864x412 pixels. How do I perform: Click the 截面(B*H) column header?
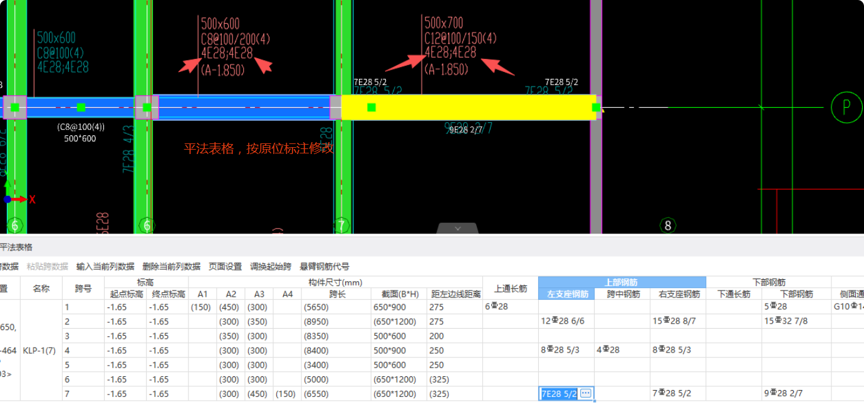click(x=400, y=294)
